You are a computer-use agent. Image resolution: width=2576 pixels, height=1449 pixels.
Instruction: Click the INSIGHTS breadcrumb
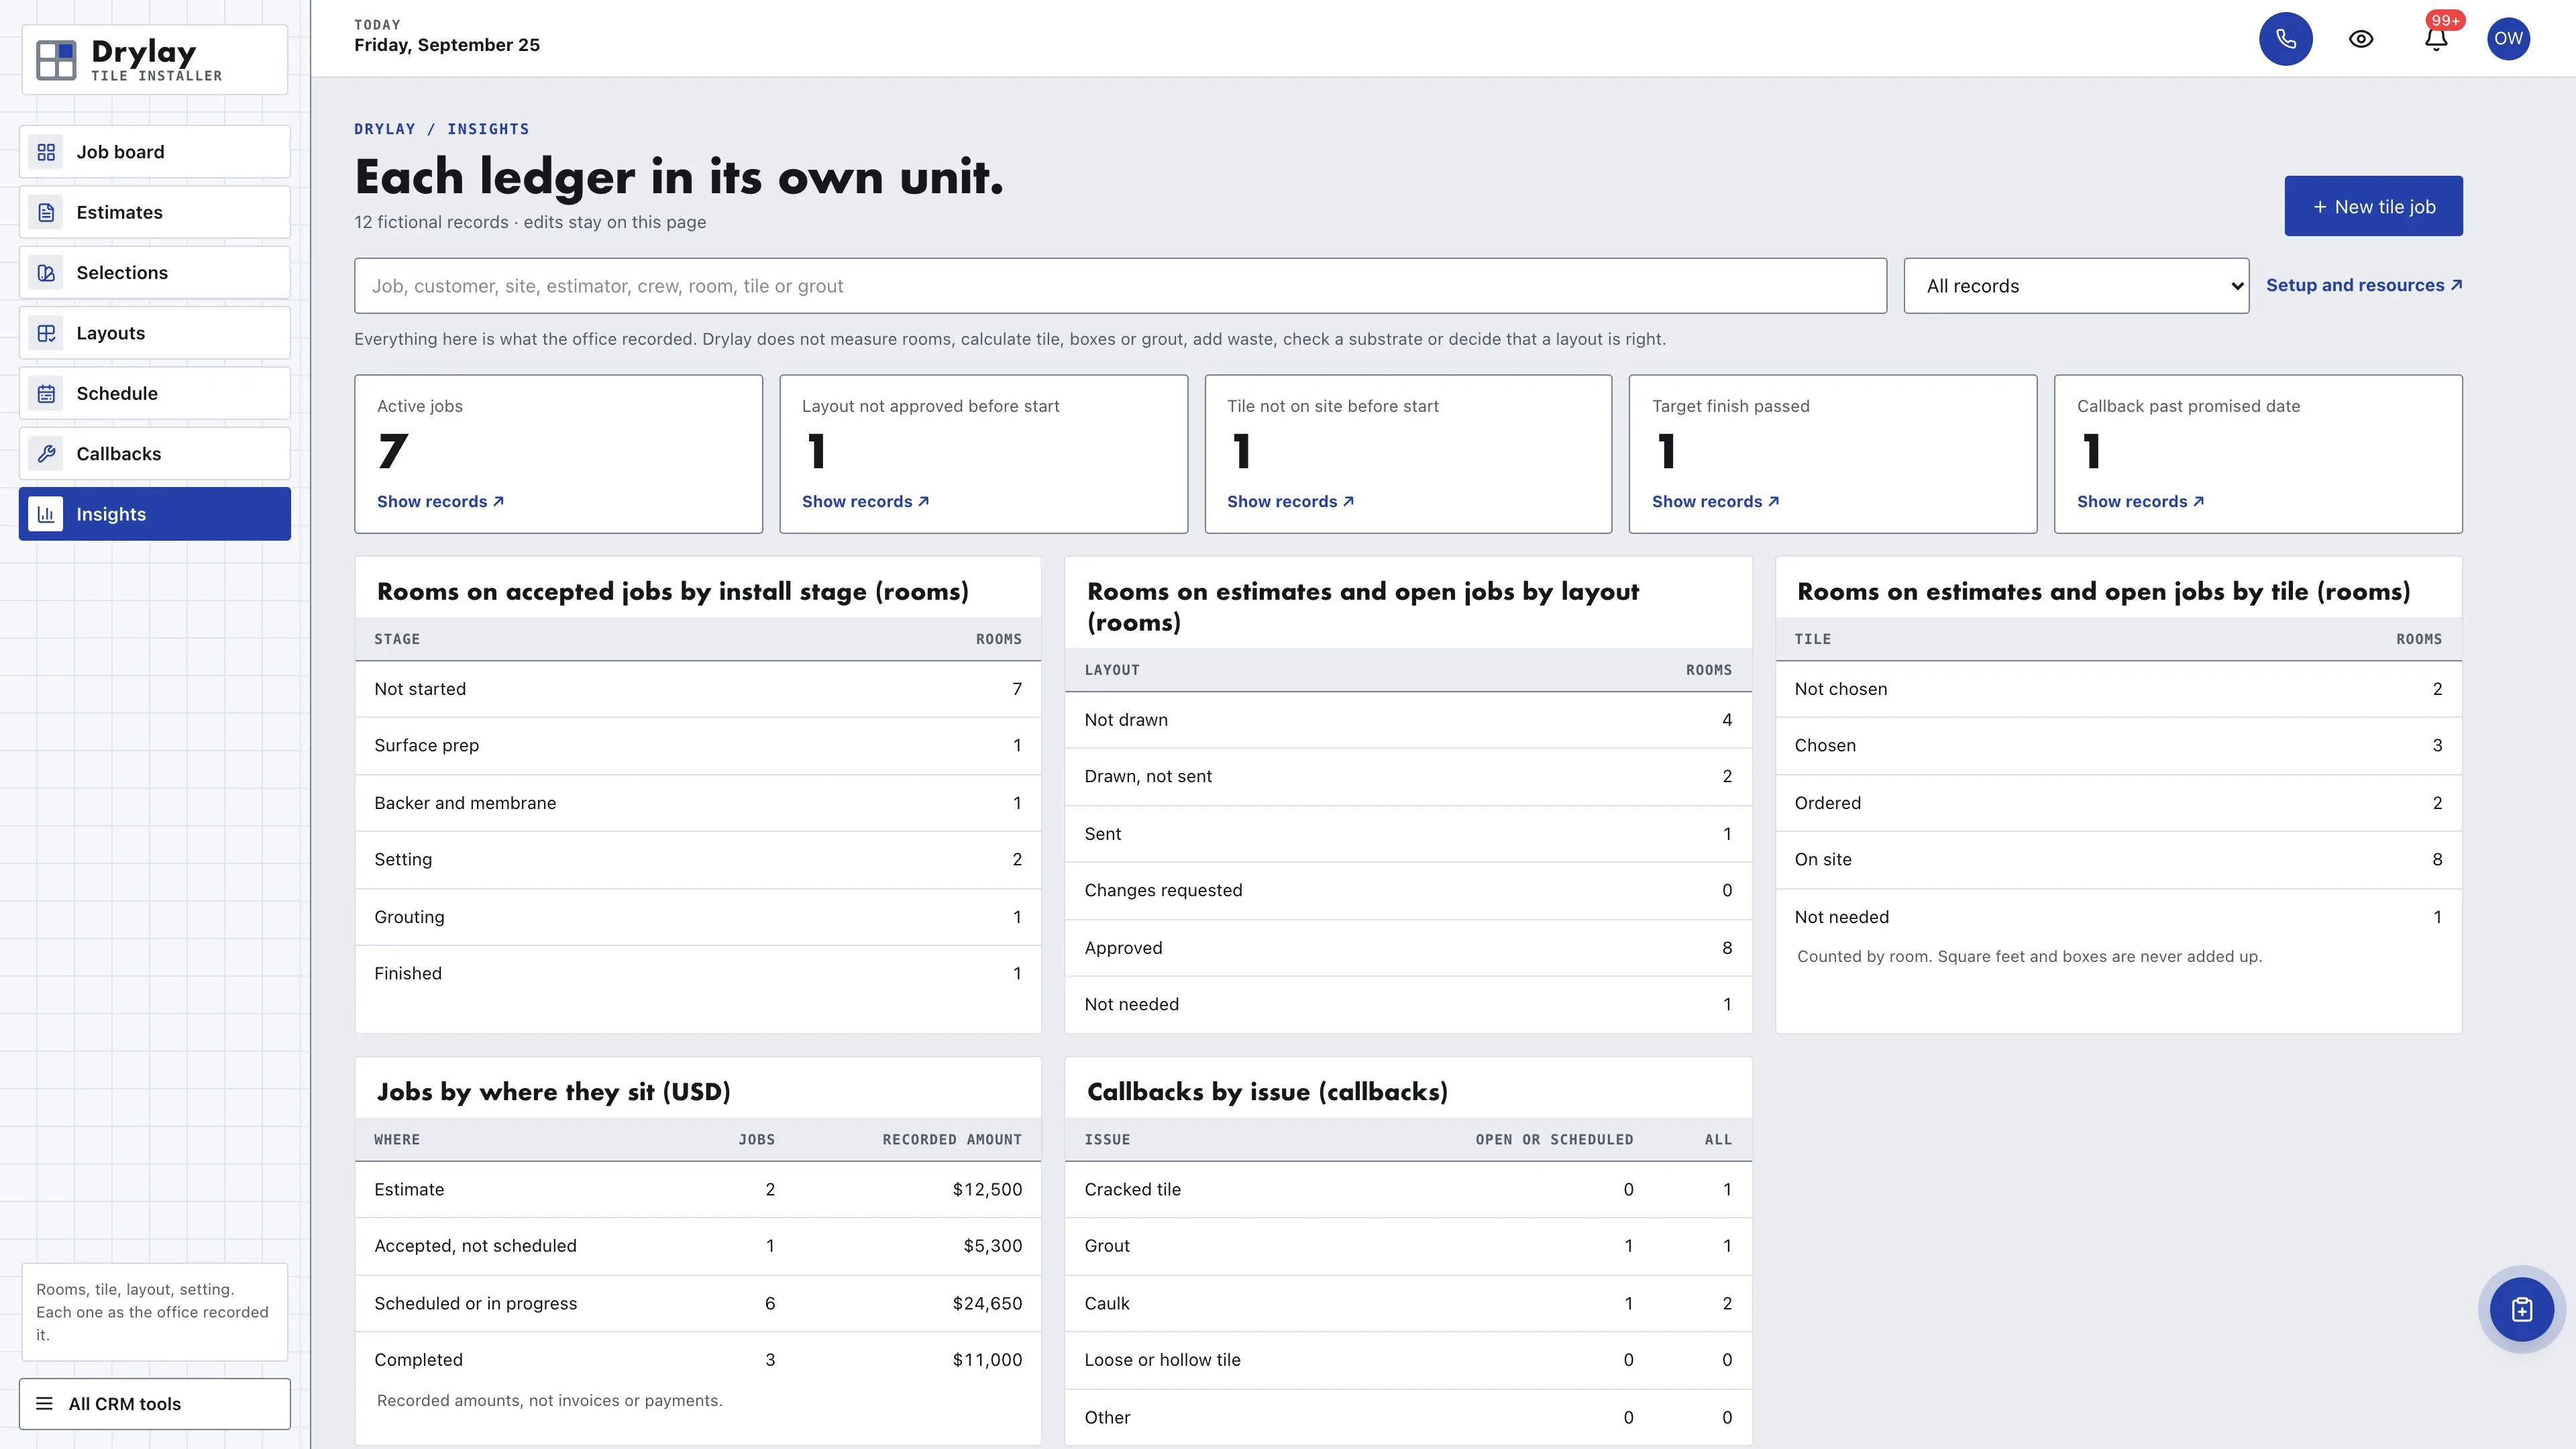[x=488, y=129]
